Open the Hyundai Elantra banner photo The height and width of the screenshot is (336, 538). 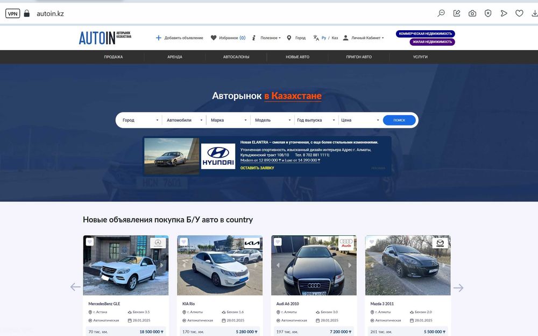[x=172, y=156]
